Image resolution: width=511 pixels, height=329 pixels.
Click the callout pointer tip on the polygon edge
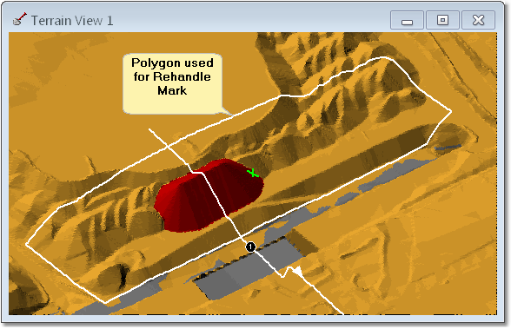coord(233,115)
